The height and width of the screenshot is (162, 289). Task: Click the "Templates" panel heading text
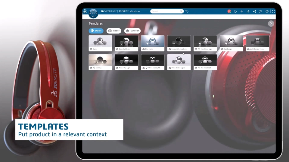point(96,23)
